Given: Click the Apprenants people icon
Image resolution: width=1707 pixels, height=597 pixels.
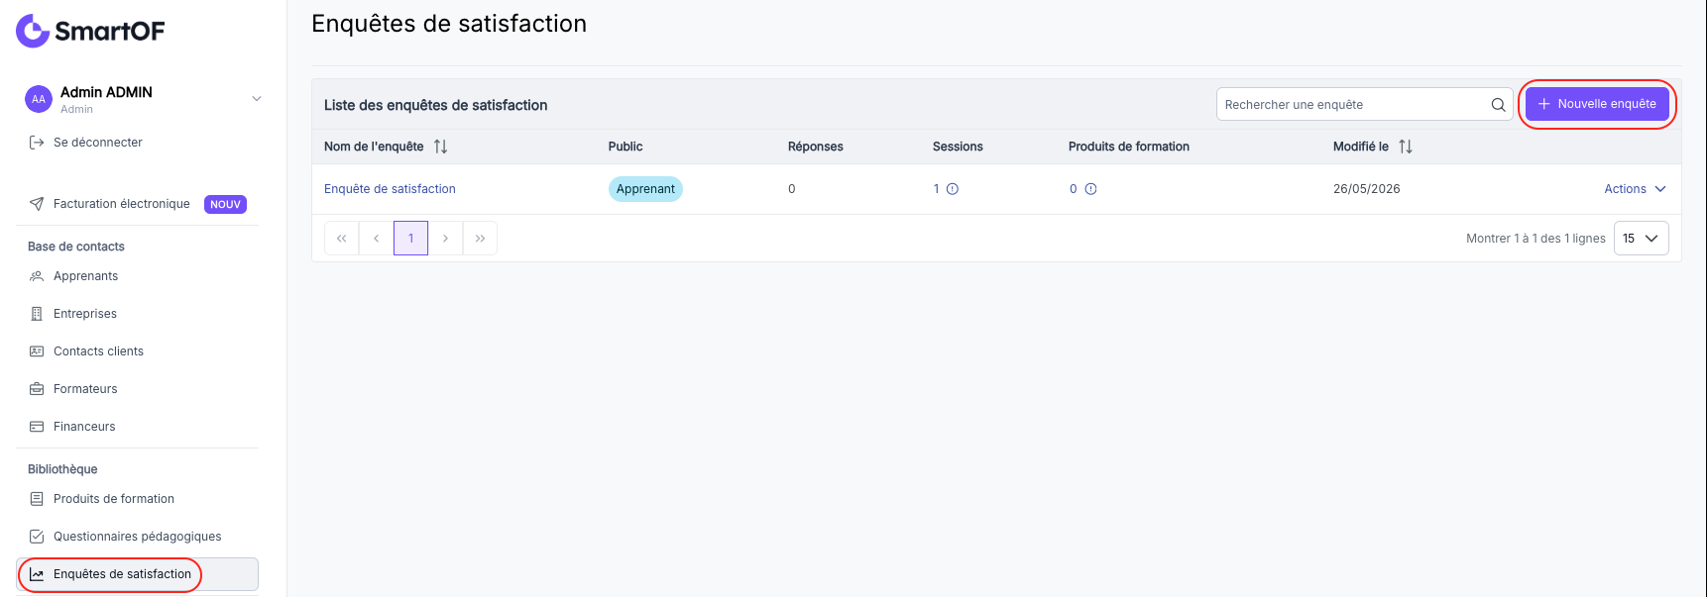Looking at the screenshot, I should pos(37,276).
